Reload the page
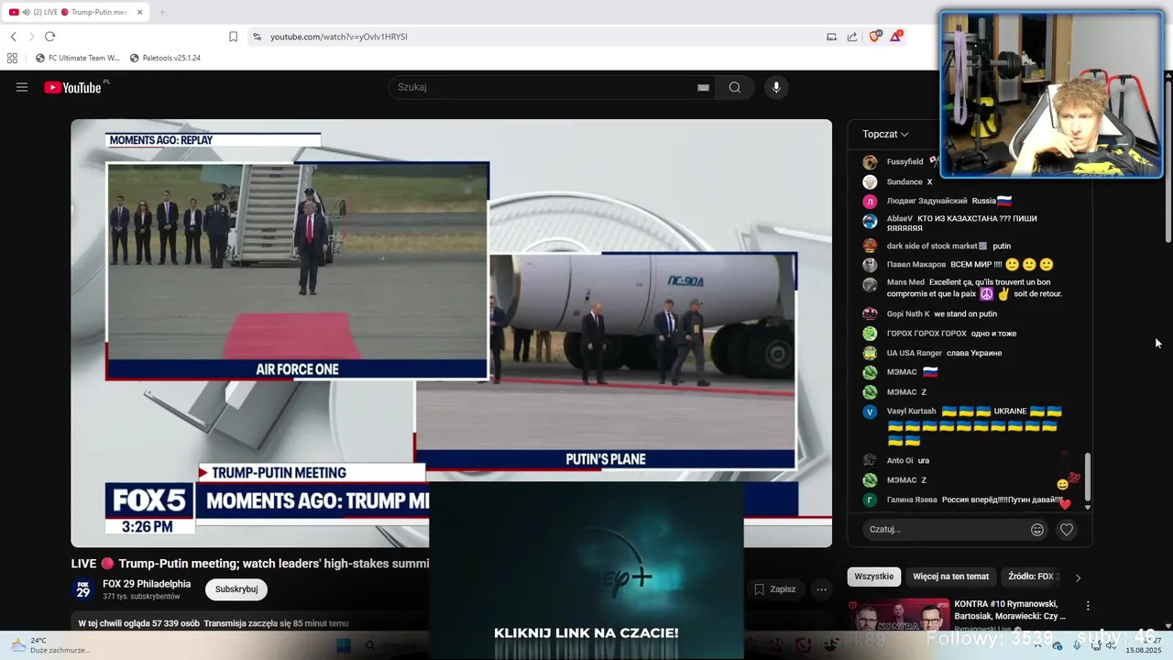 tap(49, 37)
